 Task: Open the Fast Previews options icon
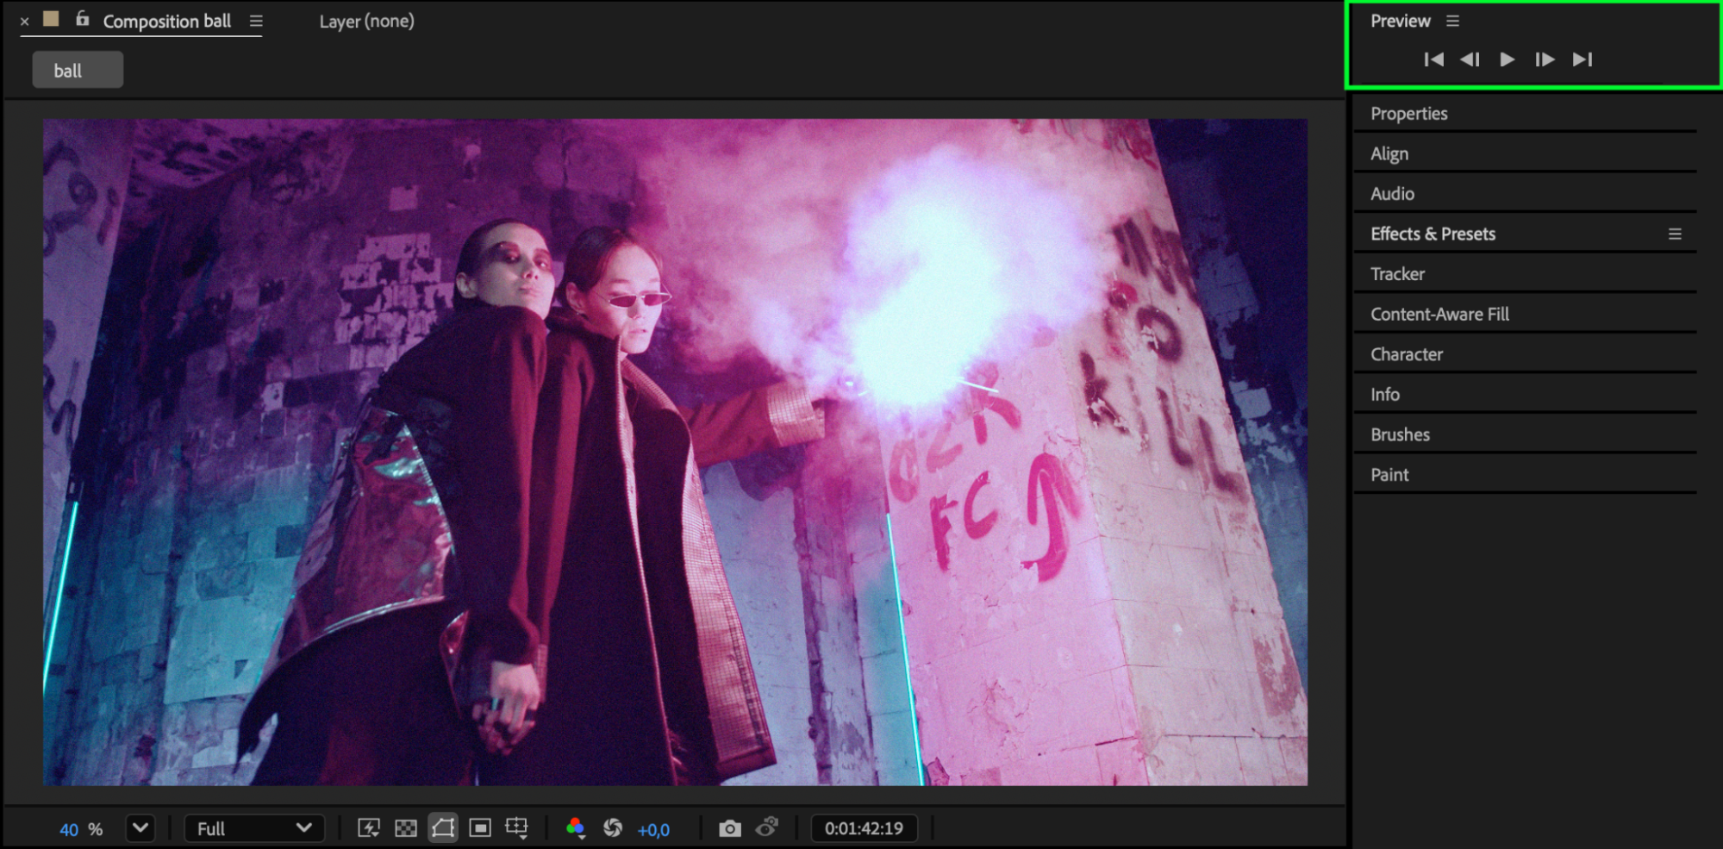(369, 828)
